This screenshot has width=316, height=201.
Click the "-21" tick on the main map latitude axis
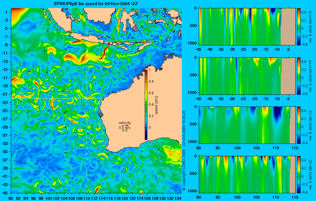pyautogui.click(x=5, y=94)
